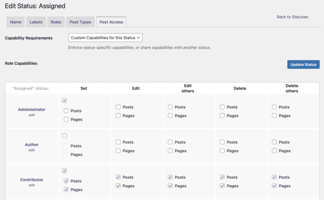Select the Post Access tab
This screenshot has width=324, height=200.
[111, 22]
